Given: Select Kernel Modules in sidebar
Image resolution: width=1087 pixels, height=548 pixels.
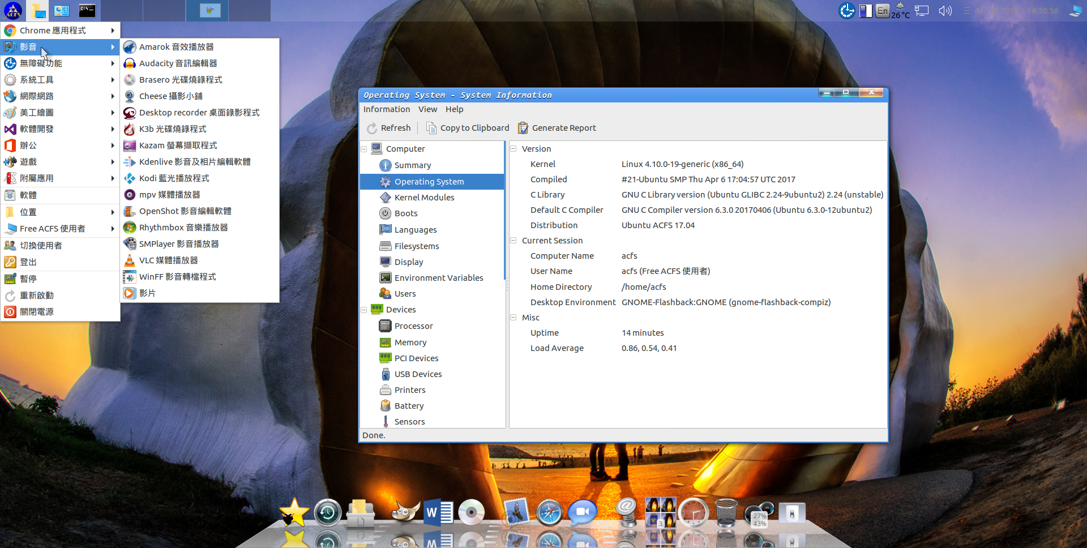Looking at the screenshot, I should (x=424, y=198).
